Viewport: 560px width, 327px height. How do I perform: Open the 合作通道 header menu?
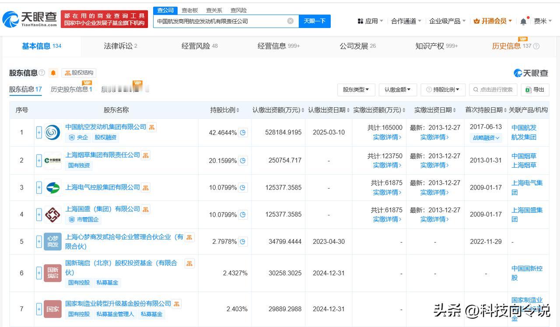pyautogui.click(x=406, y=21)
